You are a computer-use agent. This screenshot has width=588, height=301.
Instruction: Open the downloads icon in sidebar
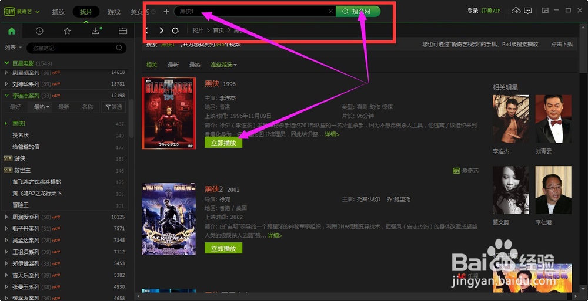(96, 31)
